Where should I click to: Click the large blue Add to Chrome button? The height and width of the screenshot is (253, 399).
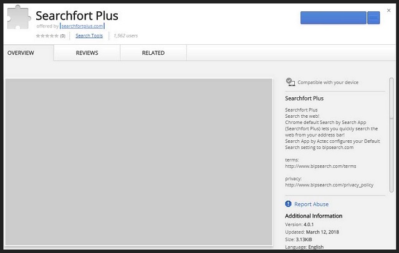click(x=334, y=18)
